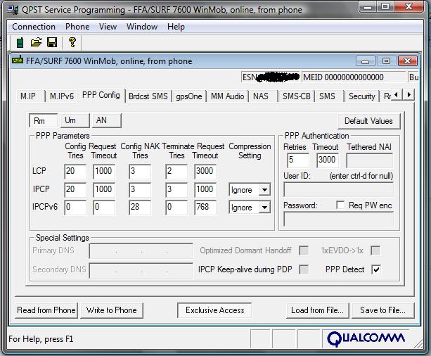Click the open folder toolbar icon
The width and height of the screenshot is (431, 356).
[36, 42]
